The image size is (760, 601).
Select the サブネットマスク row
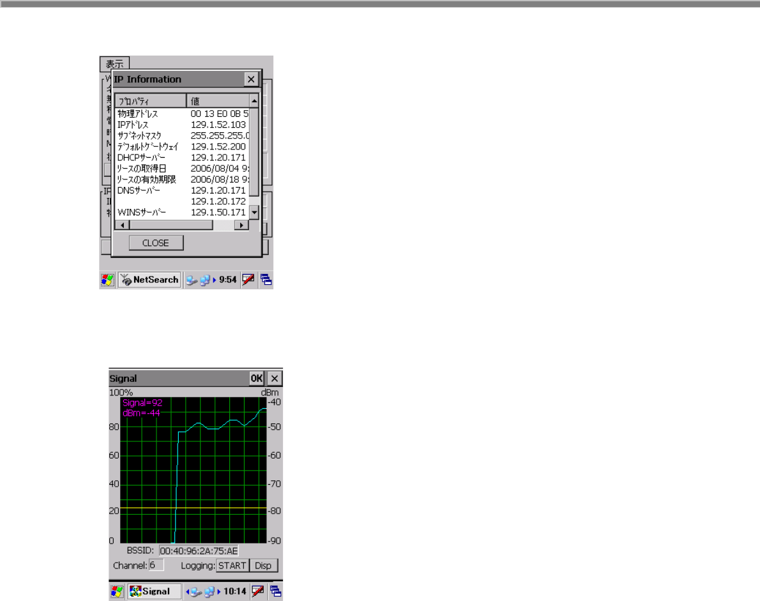click(182, 135)
